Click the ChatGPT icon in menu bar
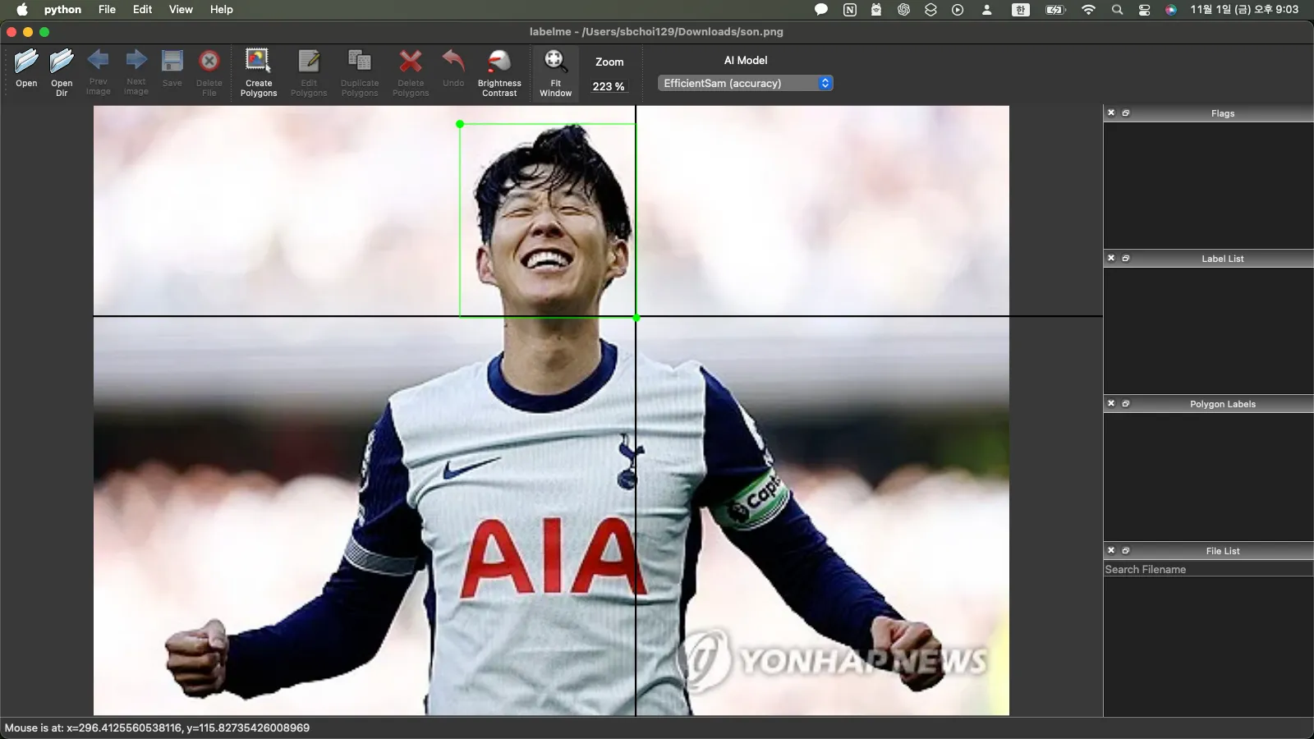1314x739 pixels. 903,10
